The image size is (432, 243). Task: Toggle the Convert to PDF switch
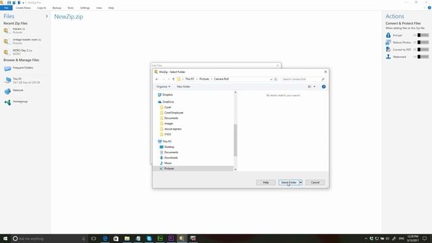pos(423,49)
